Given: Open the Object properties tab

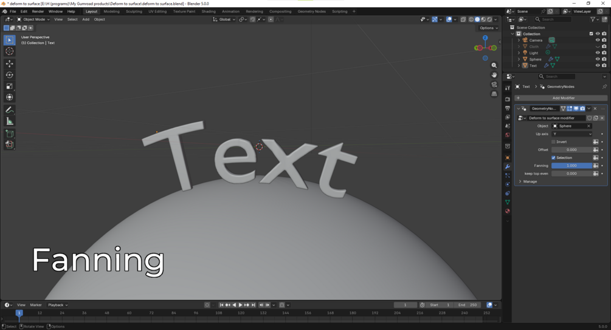Looking at the screenshot, I should (508, 158).
